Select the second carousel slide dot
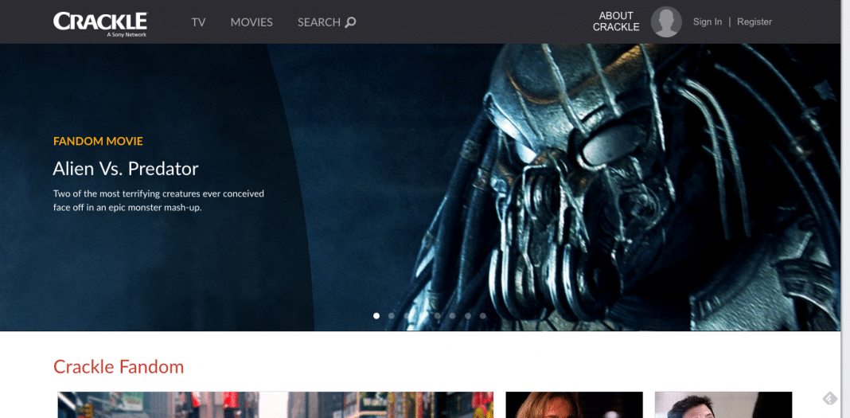Screen dimensions: 850x418 [392, 315]
